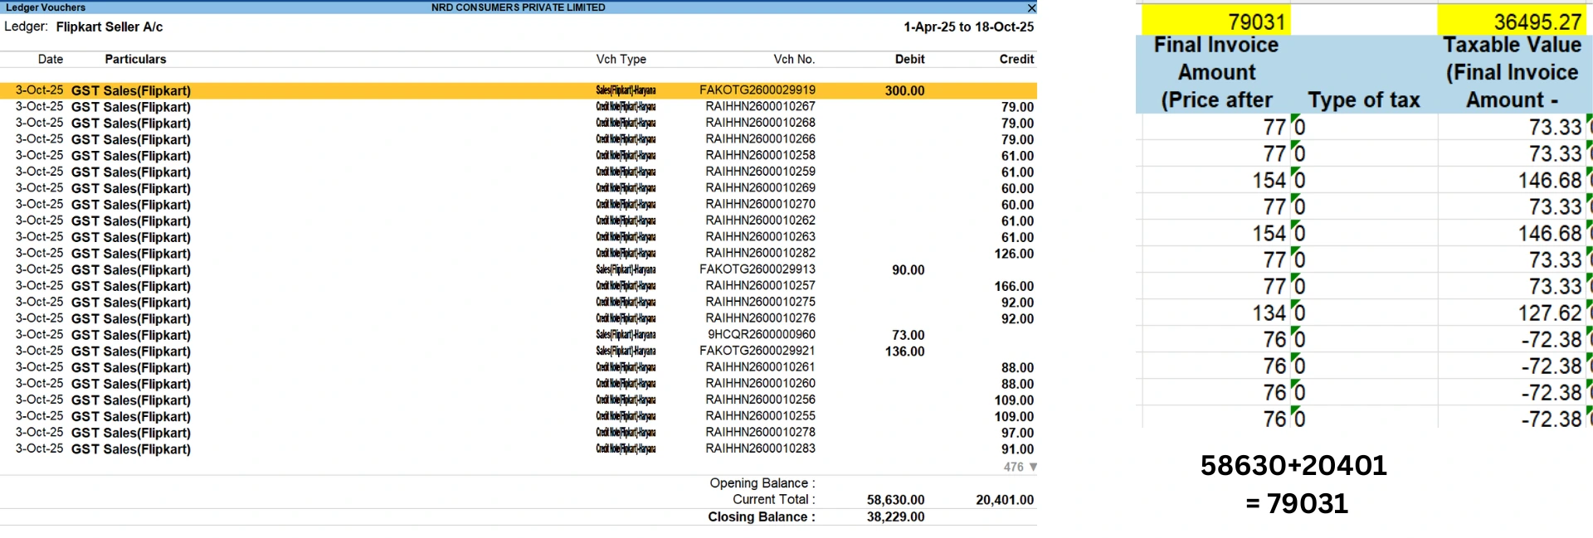Select voucher RAIHHN2600010270

click(519, 205)
